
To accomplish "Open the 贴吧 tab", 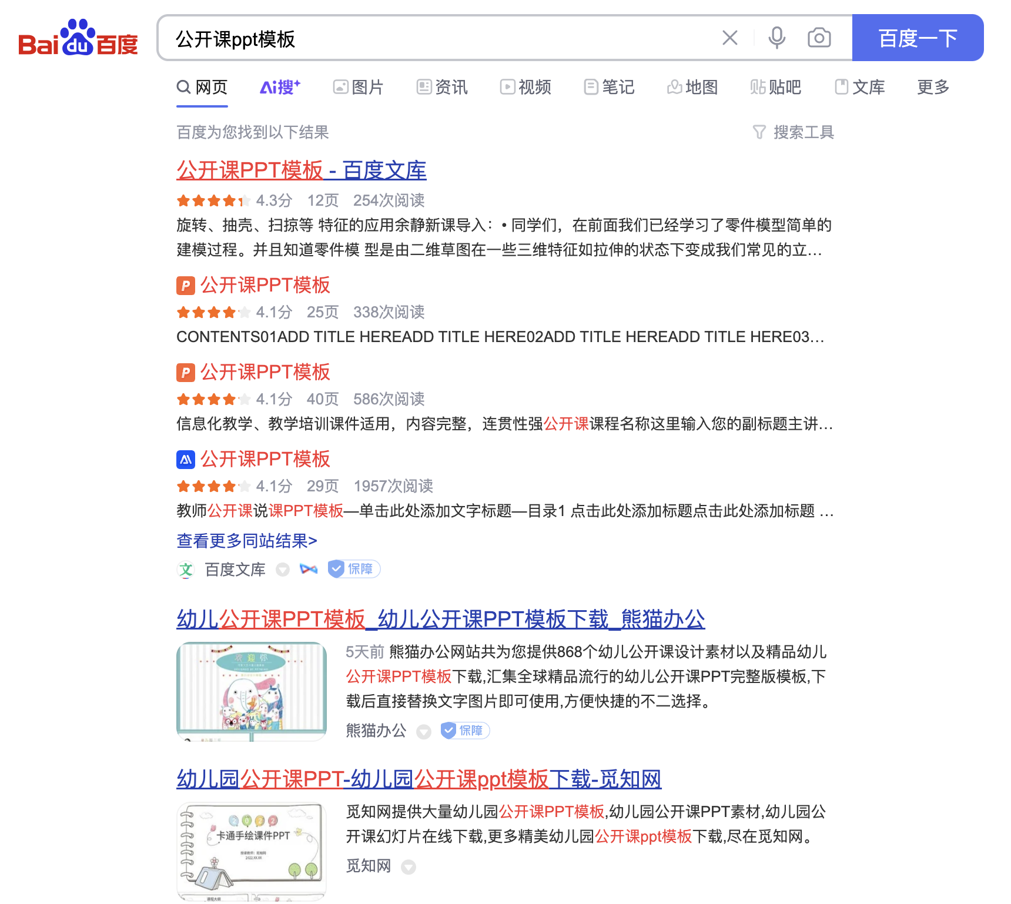I will pos(776,88).
